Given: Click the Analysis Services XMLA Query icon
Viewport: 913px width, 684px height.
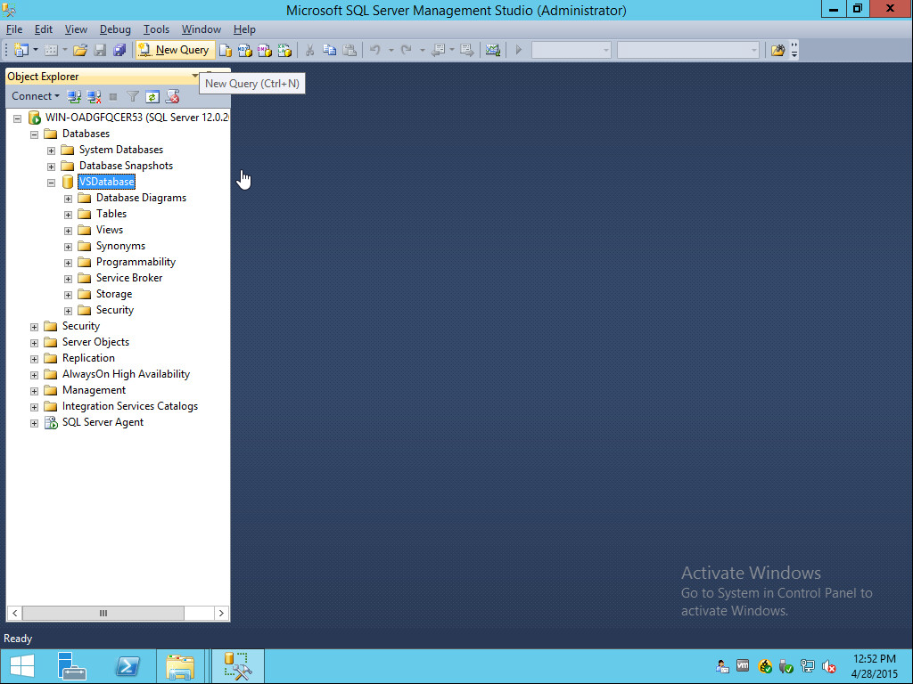Looking at the screenshot, I should tap(284, 51).
